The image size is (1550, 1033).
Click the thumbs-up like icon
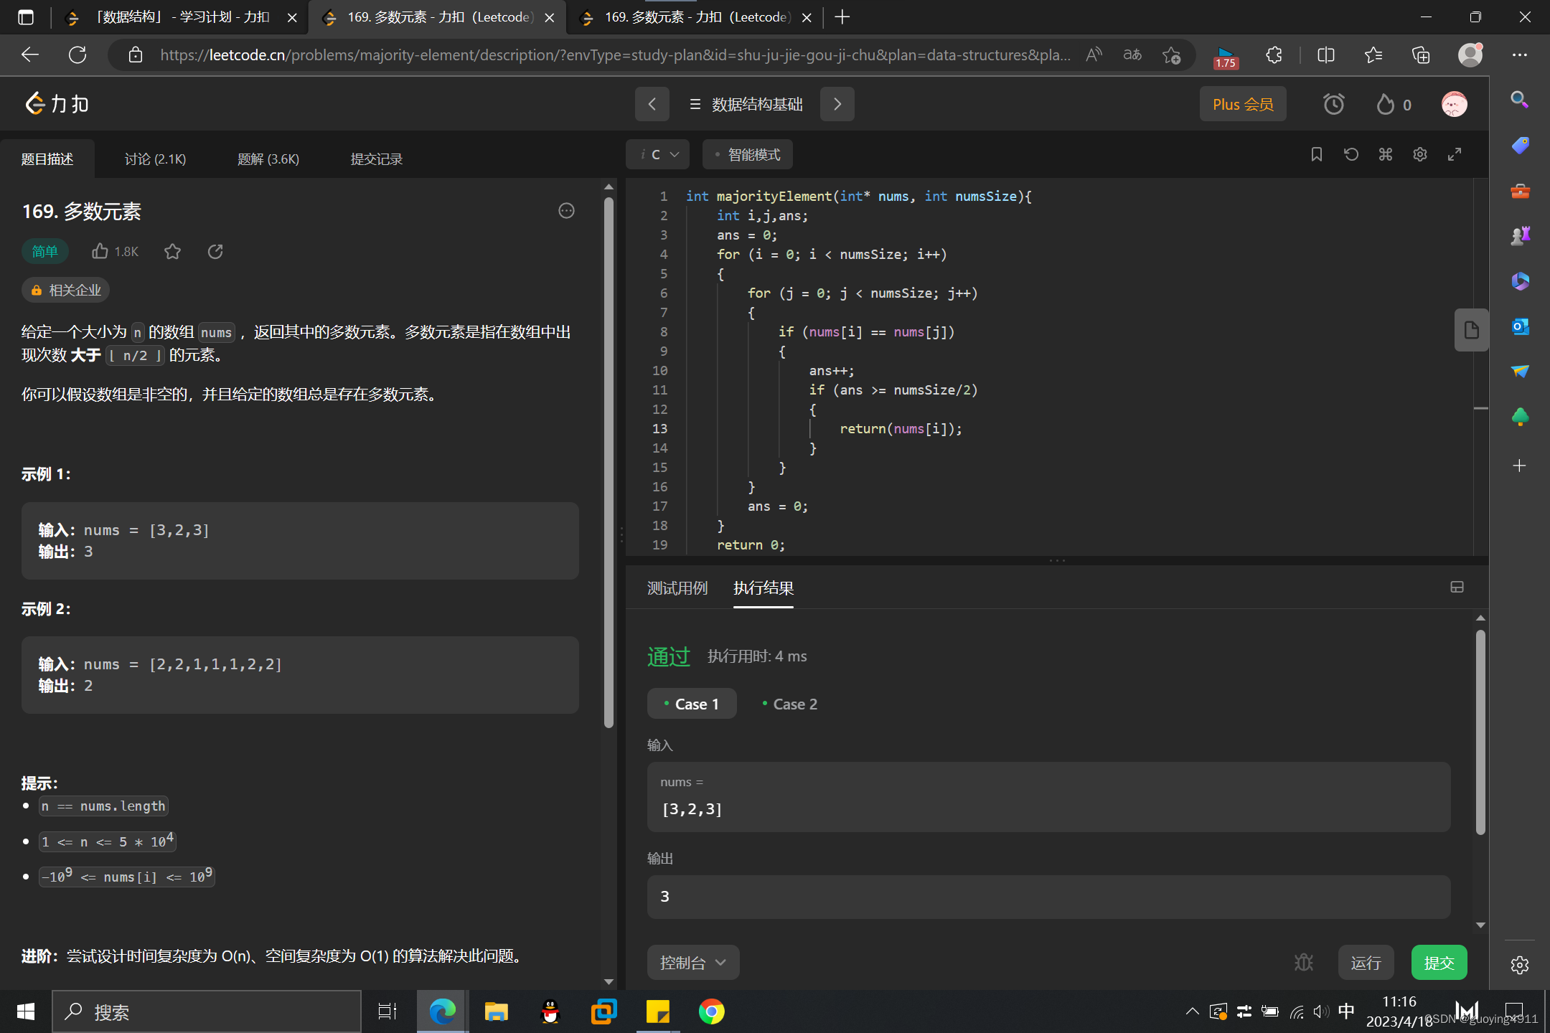pos(100,251)
